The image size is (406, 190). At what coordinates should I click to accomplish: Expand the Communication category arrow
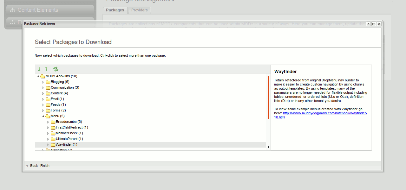[x=43, y=88]
